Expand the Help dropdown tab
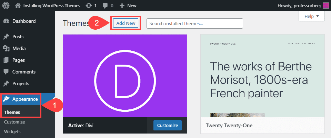 coord(312,16)
